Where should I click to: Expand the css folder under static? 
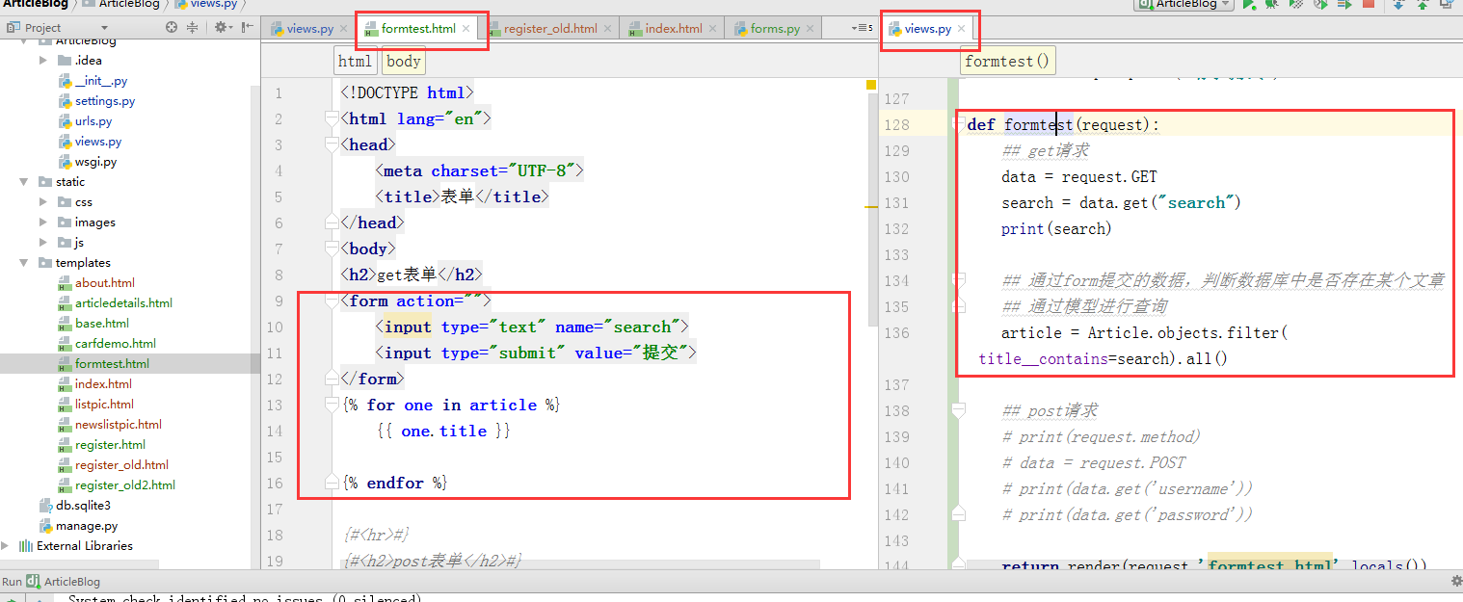click(x=41, y=201)
